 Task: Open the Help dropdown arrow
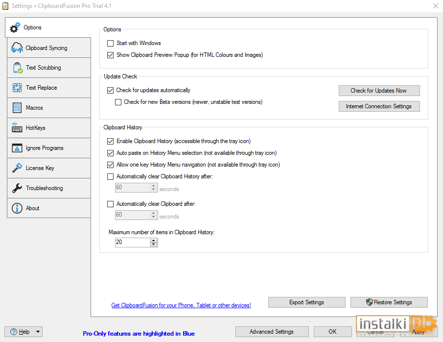[38, 332]
